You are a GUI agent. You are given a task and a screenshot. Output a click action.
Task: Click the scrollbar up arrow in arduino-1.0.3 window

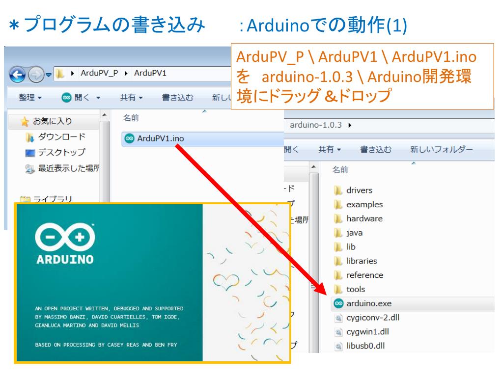point(314,167)
